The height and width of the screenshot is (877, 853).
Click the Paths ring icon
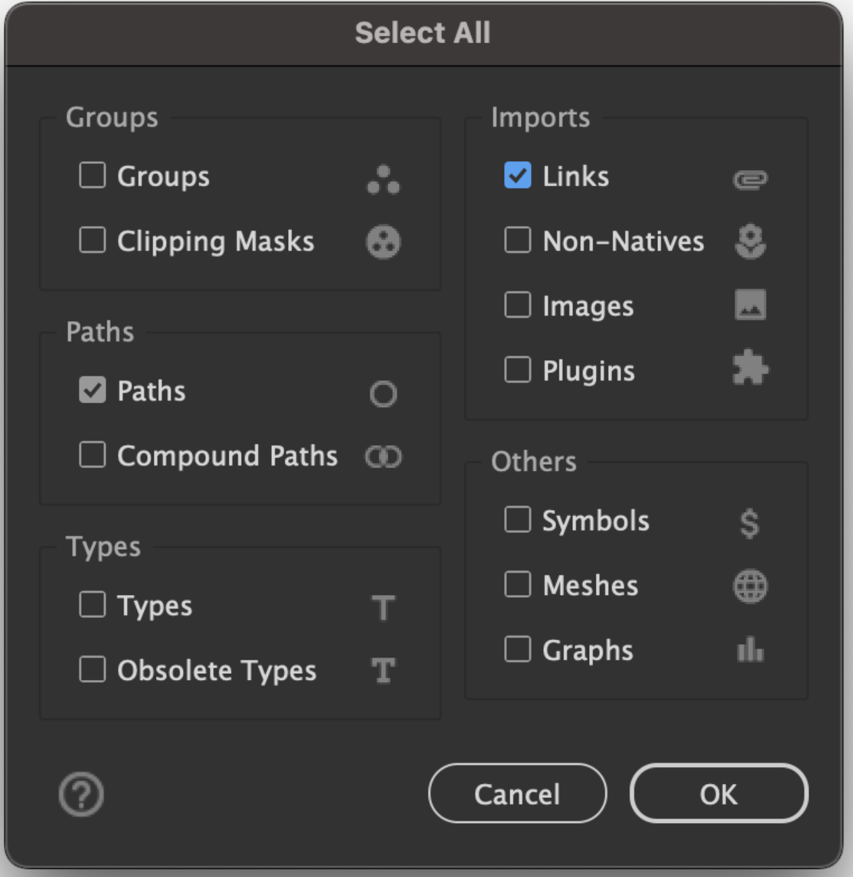coord(383,393)
